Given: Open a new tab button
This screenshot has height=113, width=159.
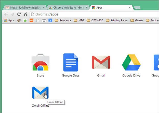Looking at the screenshot, I should pyautogui.click(x=137, y=8).
